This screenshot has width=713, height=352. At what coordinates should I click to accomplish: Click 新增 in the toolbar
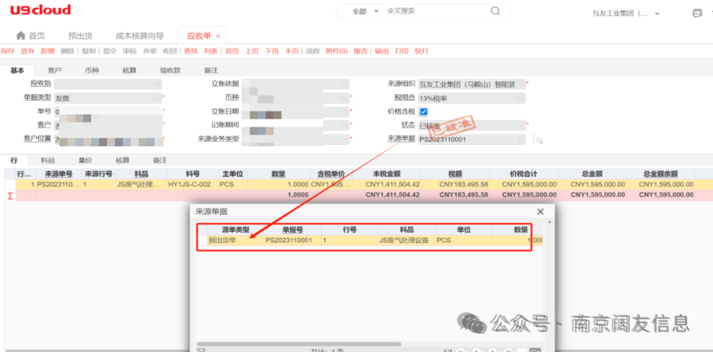pyautogui.click(x=48, y=51)
